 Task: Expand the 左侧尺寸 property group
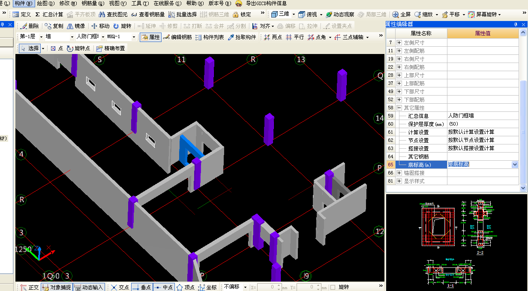point(399,42)
